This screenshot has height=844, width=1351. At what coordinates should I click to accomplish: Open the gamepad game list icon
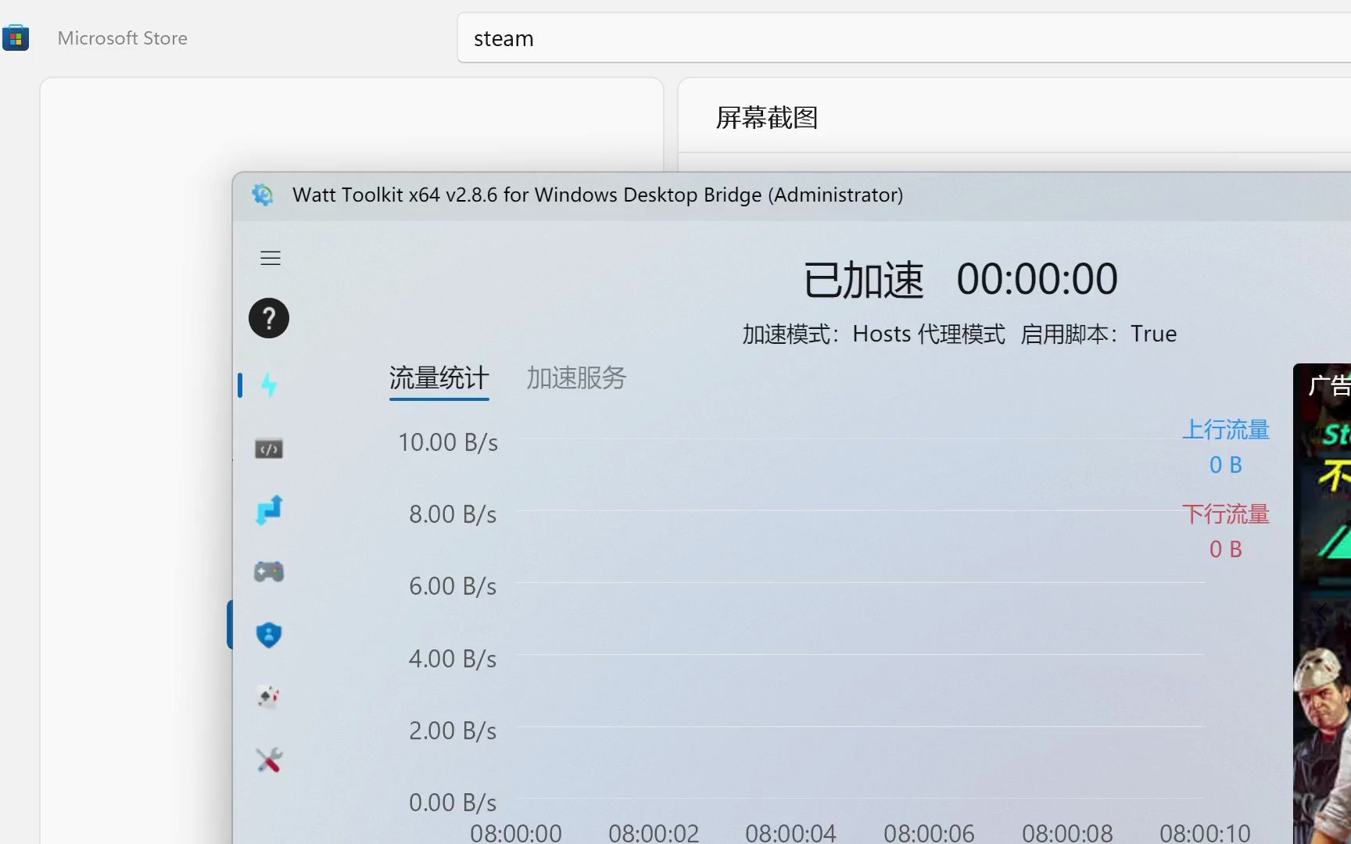pyautogui.click(x=269, y=572)
